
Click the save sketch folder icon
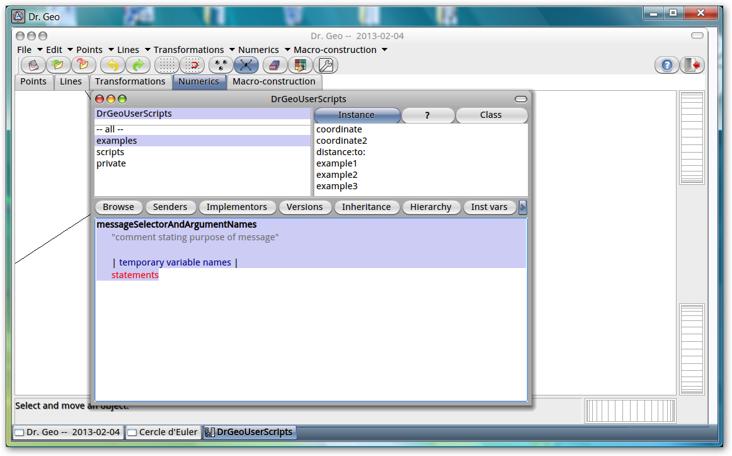(x=84, y=65)
